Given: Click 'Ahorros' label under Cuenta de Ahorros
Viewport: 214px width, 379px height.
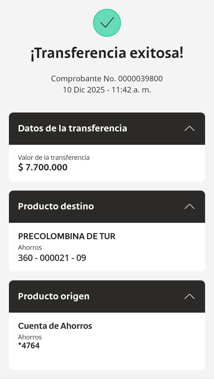Looking at the screenshot, I should coord(30,337).
